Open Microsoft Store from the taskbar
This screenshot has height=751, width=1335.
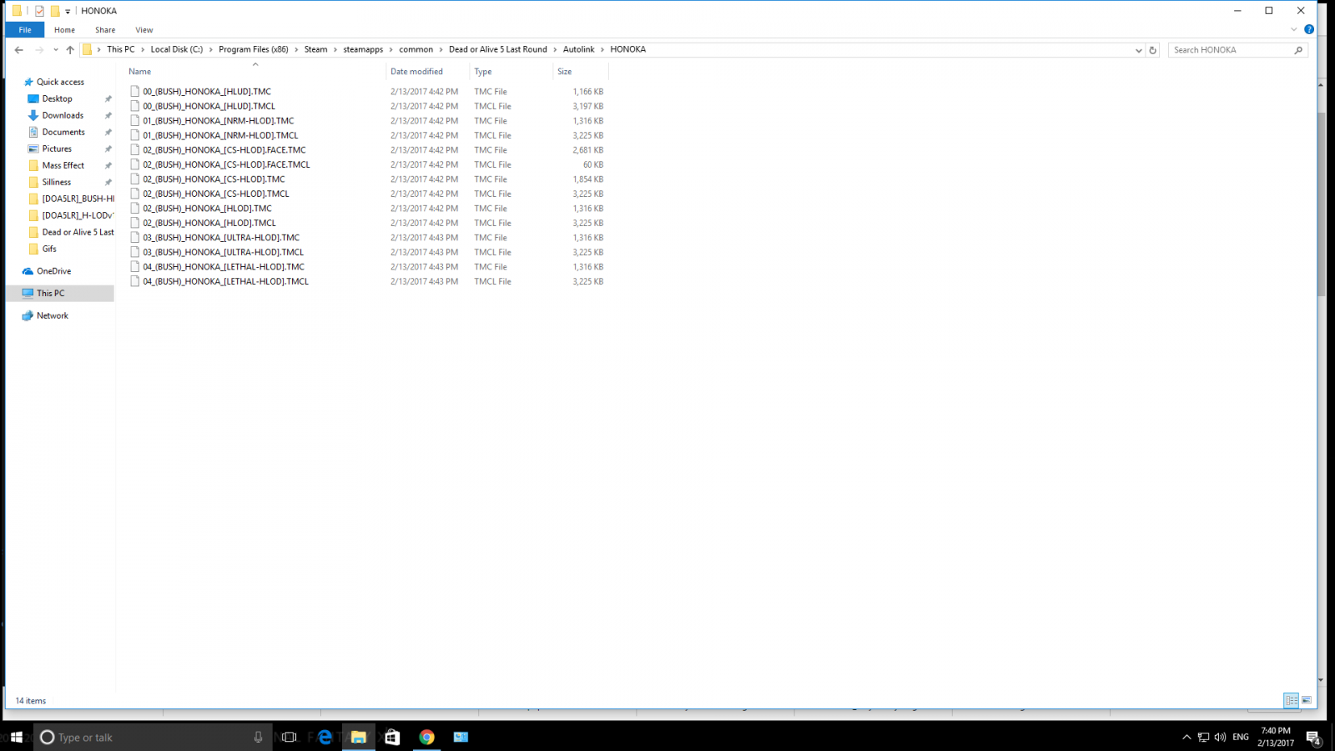(x=392, y=737)
